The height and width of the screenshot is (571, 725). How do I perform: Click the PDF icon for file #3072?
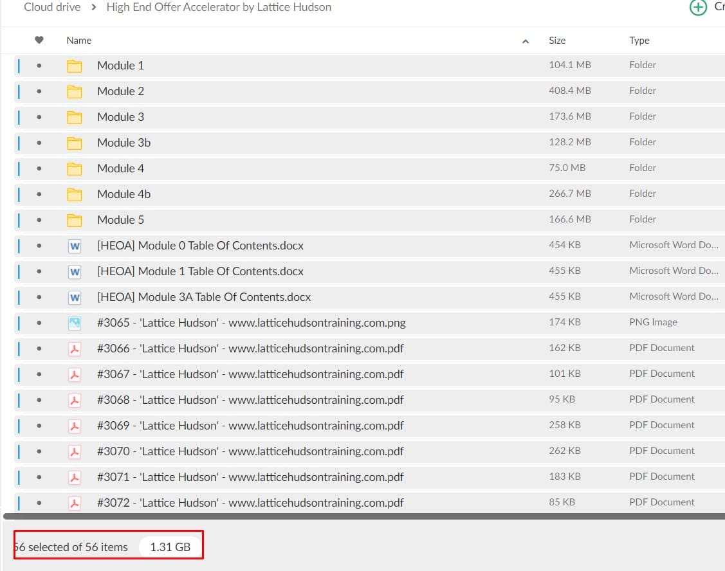(x=75, y=503)
